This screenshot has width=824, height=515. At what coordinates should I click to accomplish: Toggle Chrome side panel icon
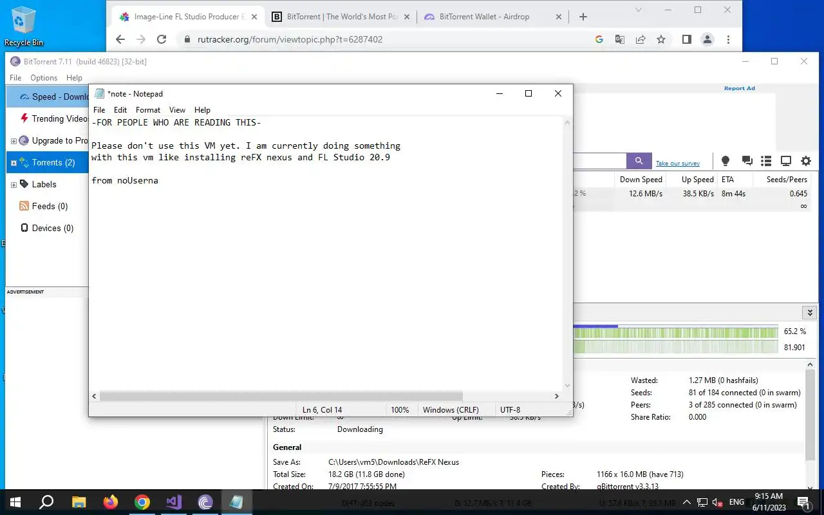click(x=686, y=39)
